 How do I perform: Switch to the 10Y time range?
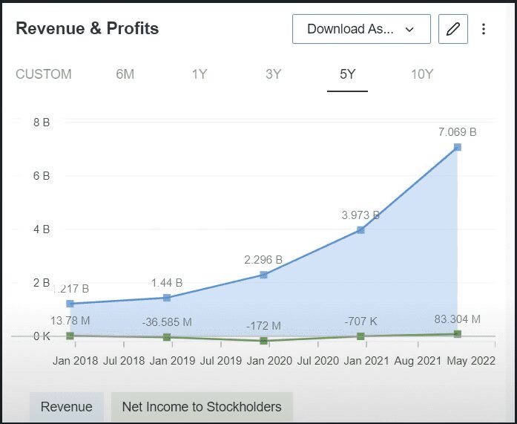pyautogui.click(x=422, y=74)
